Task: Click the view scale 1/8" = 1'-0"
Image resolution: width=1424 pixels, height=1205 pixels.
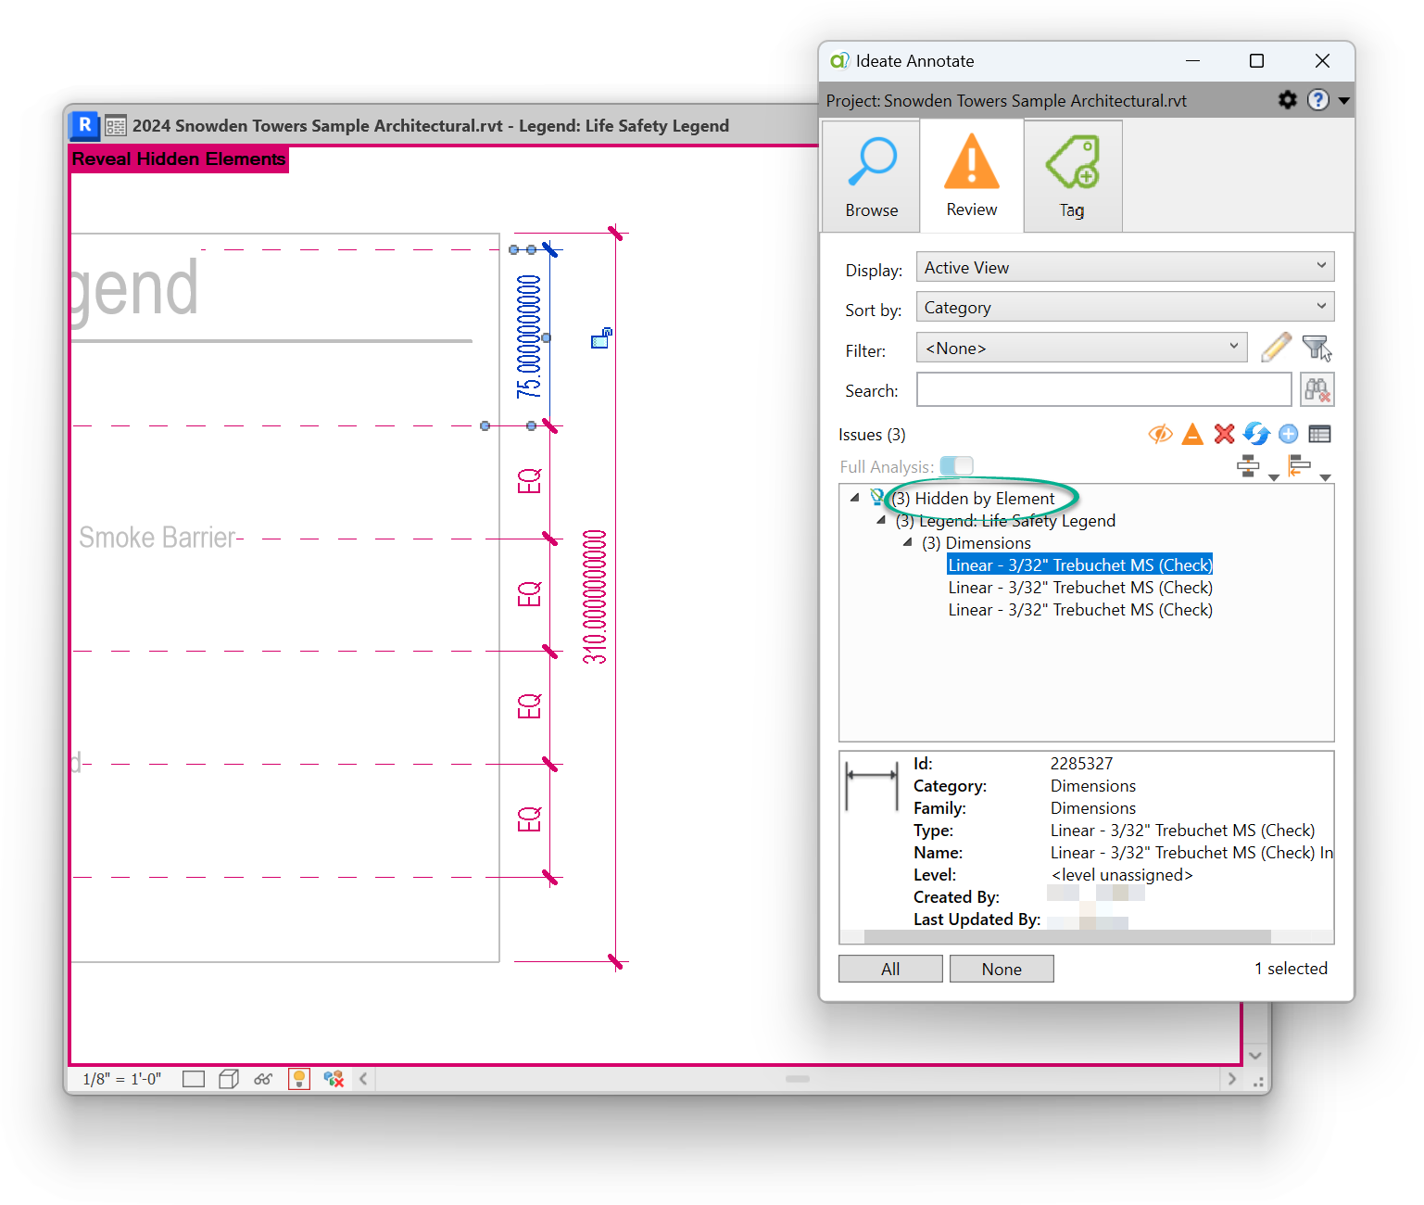Action: pos(121,1079)
